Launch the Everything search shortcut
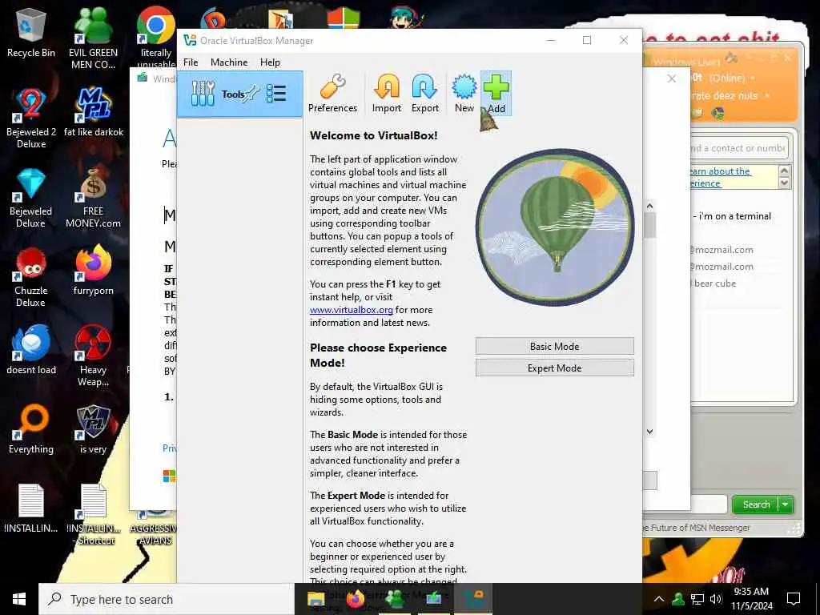Screen dimensions: 820x615 [31, 429]
